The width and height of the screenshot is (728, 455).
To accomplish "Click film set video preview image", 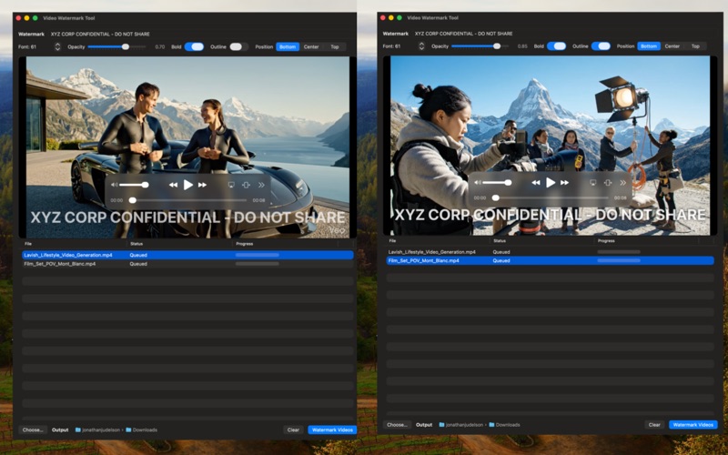I will [x=551, y=146].
